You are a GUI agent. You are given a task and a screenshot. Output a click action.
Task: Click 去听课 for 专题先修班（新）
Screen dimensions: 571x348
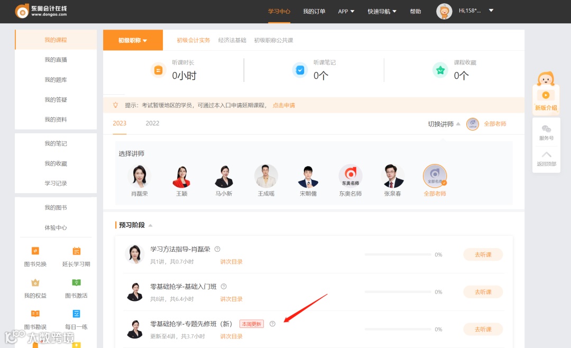pos(483,329)
